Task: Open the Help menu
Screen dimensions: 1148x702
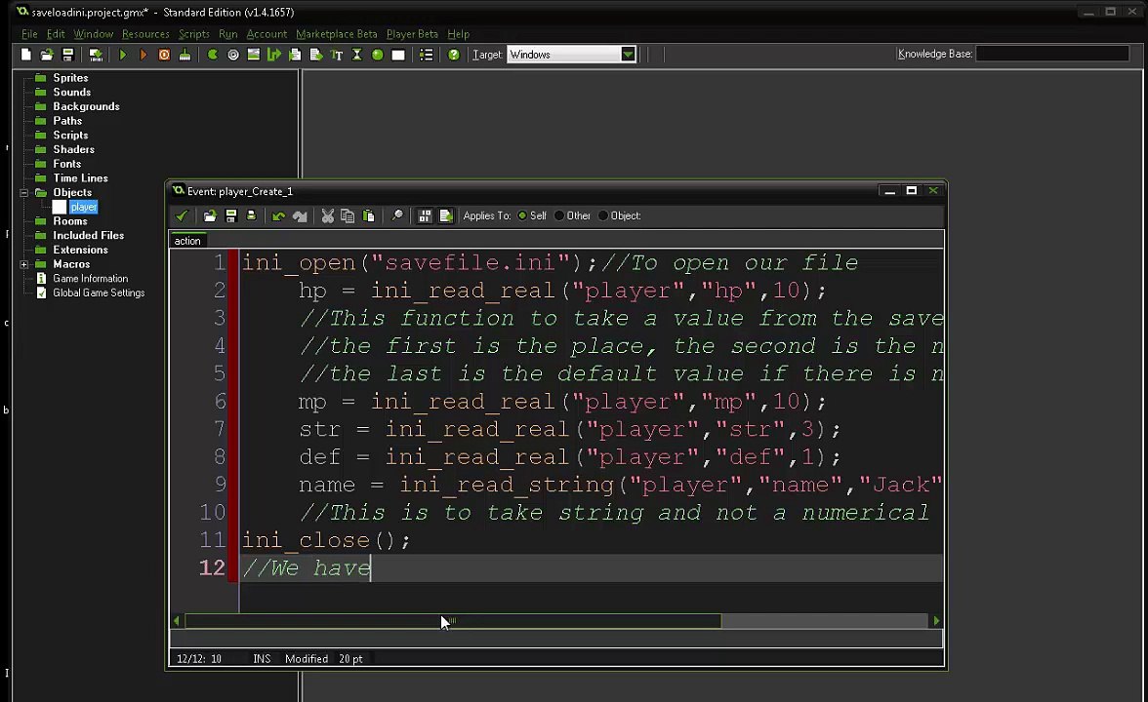Action: [459, 34]
